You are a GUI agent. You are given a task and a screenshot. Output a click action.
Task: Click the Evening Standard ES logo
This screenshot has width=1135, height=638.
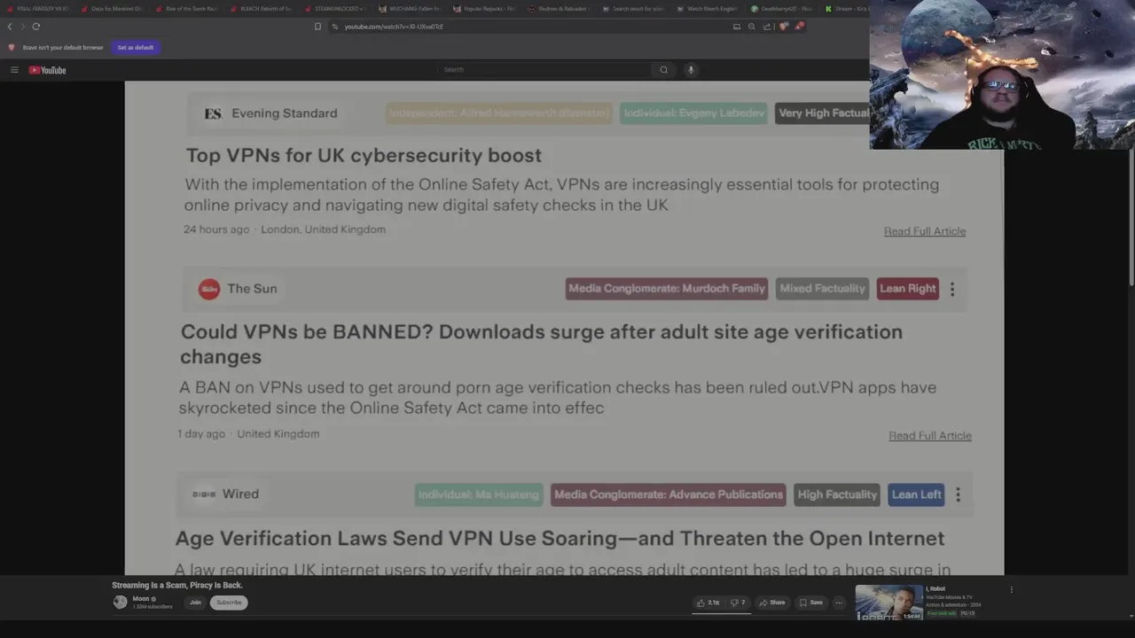point(213,113)
